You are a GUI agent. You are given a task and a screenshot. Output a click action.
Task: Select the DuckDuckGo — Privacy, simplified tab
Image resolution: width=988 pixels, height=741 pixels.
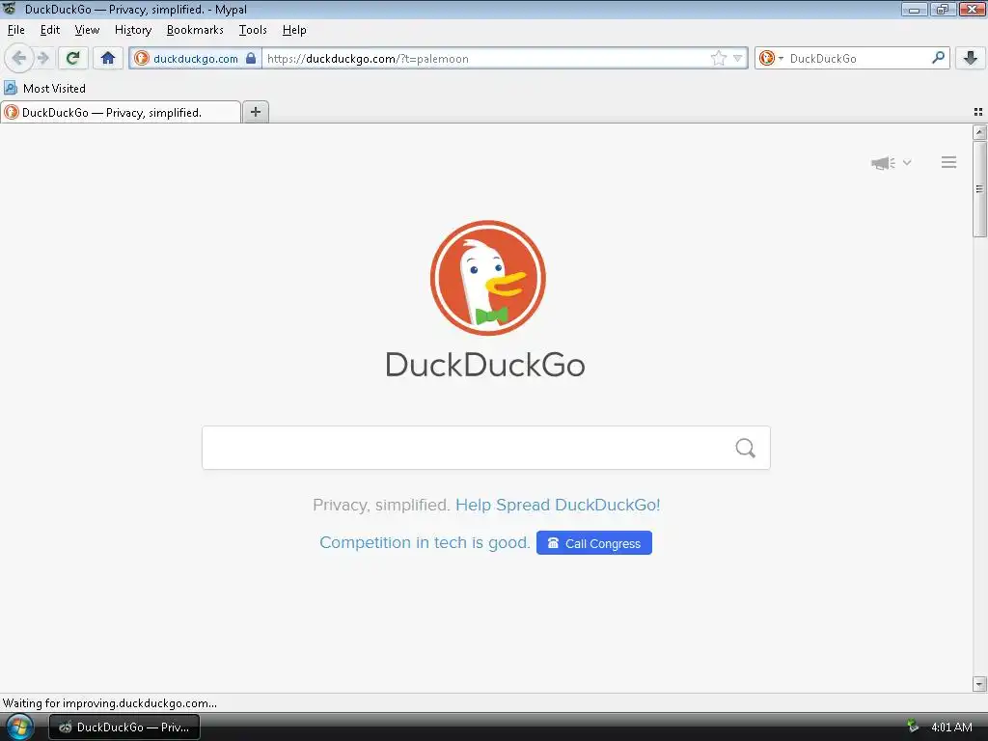coord(121,112)
